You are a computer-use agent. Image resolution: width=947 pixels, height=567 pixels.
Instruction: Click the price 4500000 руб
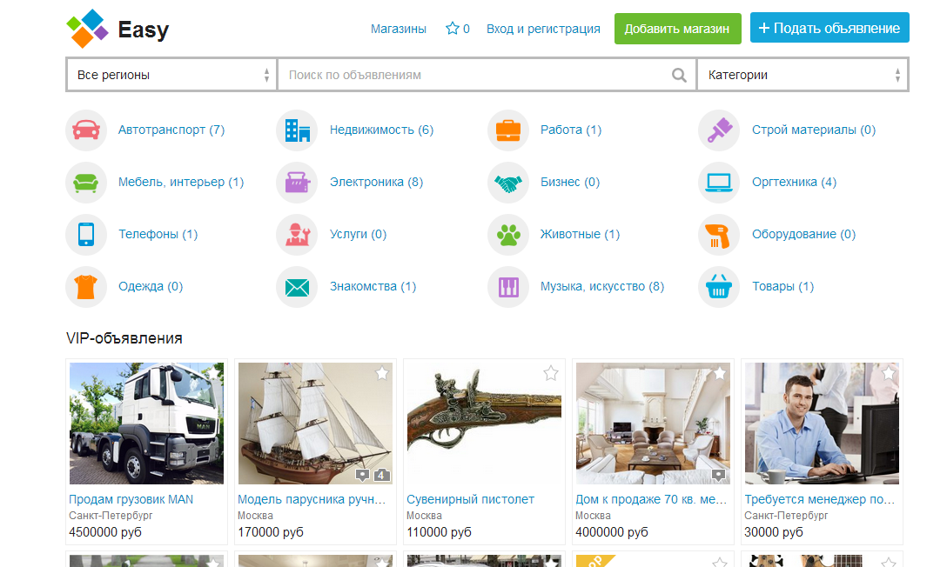coord(105,532)
